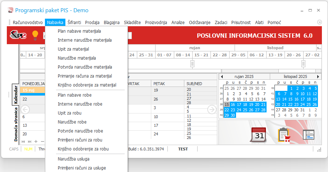328x172 pixels.
Task: Click the SUB/NED column header
Action: (x=200, y=84)
